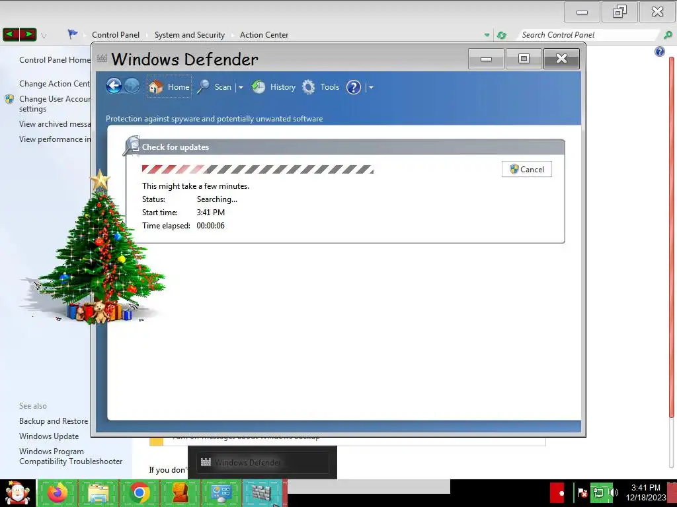The height and width of the screenshot is (507, 677).
Task: Click the Show desktop strip by the clock
Action: 672,493
